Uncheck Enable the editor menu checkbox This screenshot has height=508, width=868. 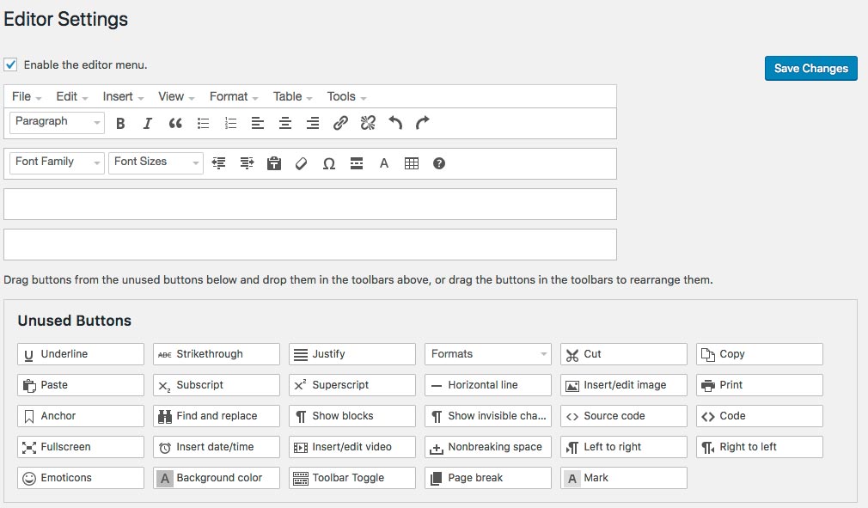(10, 64)
